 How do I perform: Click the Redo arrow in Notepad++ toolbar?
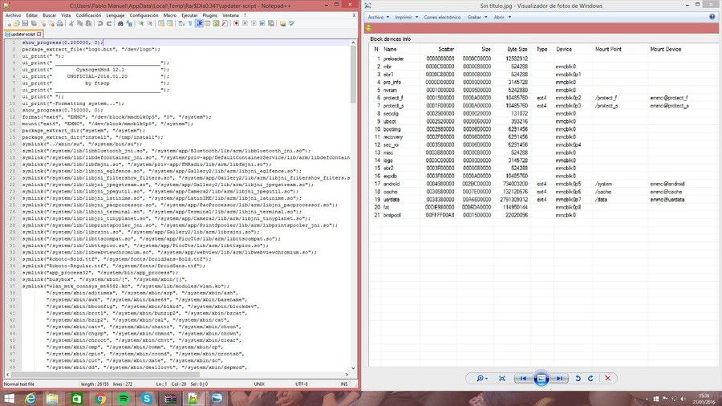point(109,23)
